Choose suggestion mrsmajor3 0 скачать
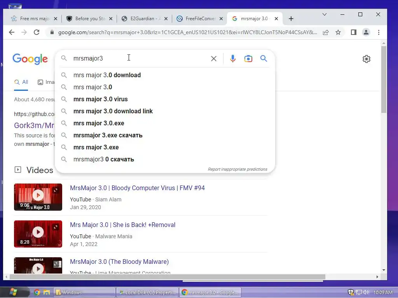 (x=165, y=159)
